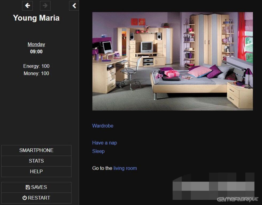Collapse the sidebar with the chevron button
Screen dimensions: 262x205
(74, 6)
